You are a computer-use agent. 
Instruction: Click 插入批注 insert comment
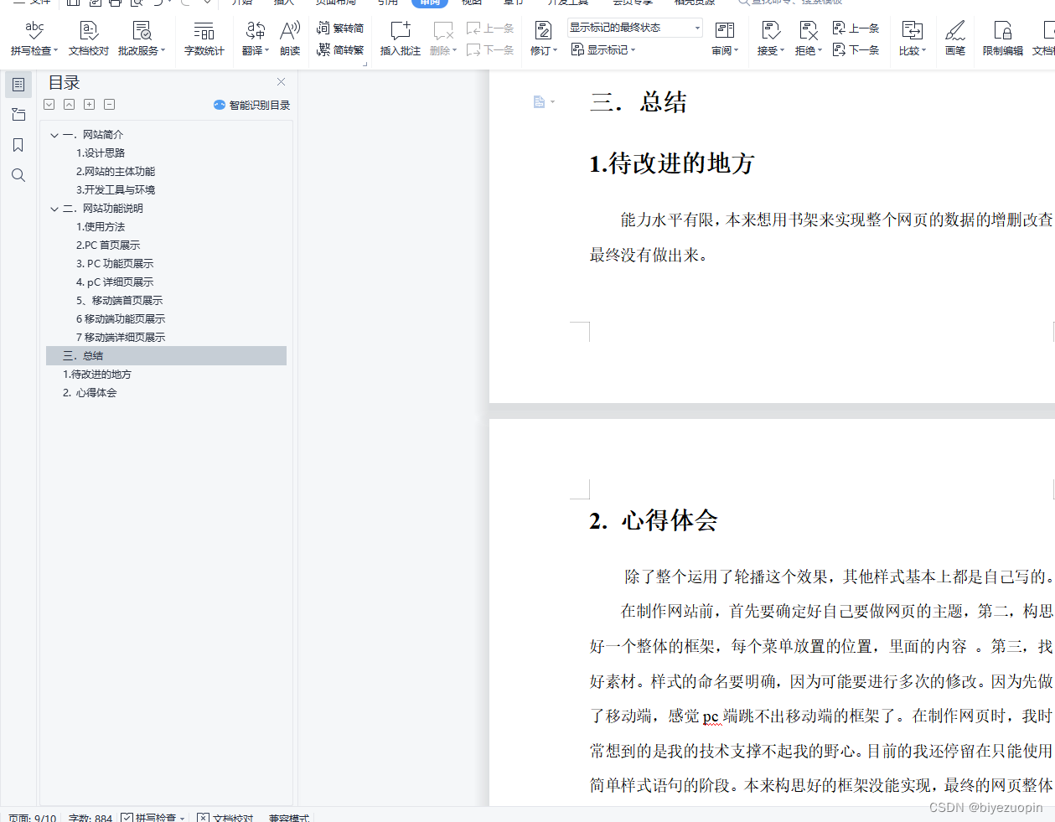(400, 39)
